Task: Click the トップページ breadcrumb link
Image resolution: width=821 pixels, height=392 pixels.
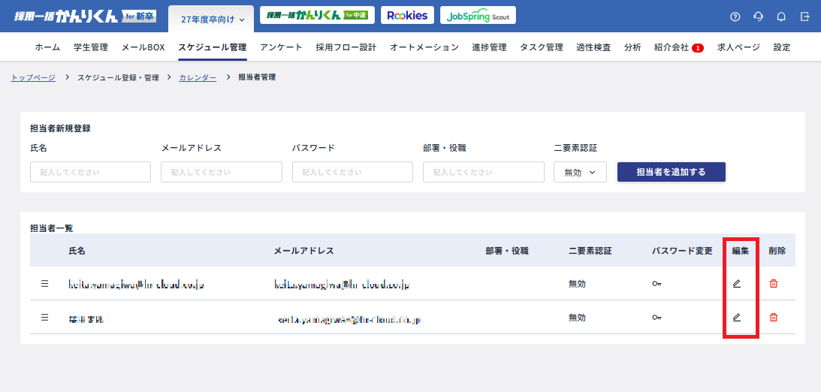Action: [x=33, y=77]
